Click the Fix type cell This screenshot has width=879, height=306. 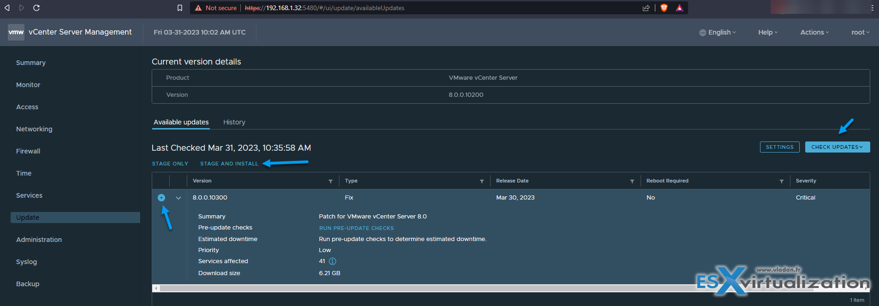coord(349,197)
